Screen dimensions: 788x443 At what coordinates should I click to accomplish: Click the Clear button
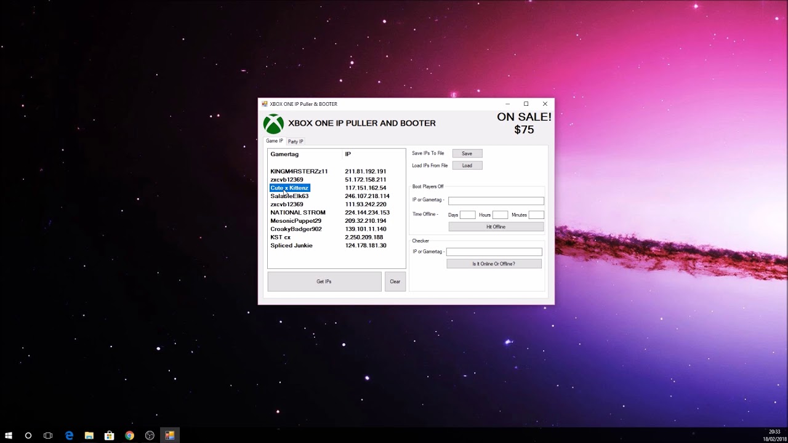[395, 281]
